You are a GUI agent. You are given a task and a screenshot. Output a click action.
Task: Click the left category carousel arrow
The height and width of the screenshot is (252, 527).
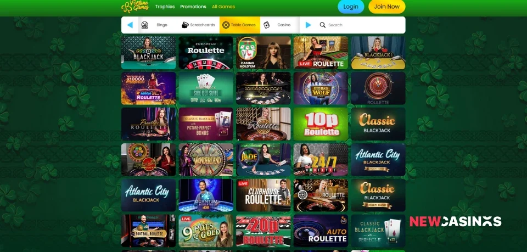(130, 25)
